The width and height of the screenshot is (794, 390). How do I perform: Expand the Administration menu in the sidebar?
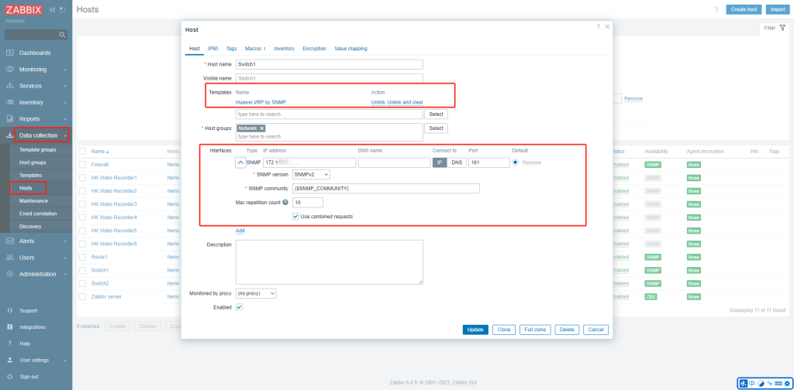tap(65, 274)
